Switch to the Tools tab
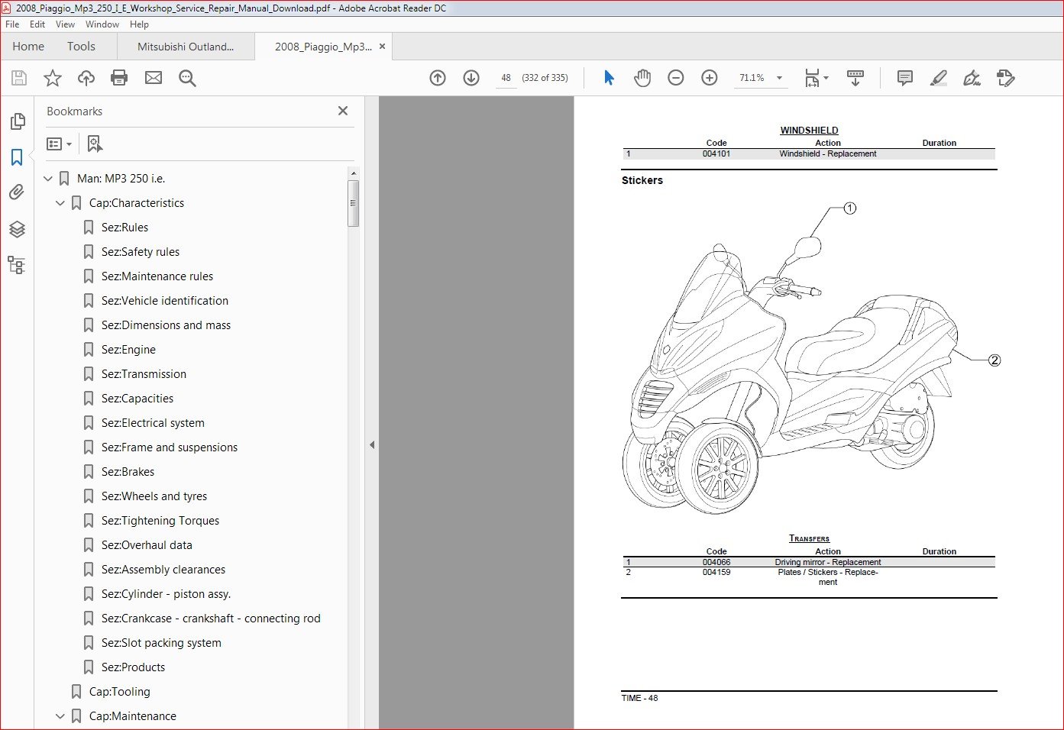The height and width of the screenshot is (730, 1064). point(81,47)
